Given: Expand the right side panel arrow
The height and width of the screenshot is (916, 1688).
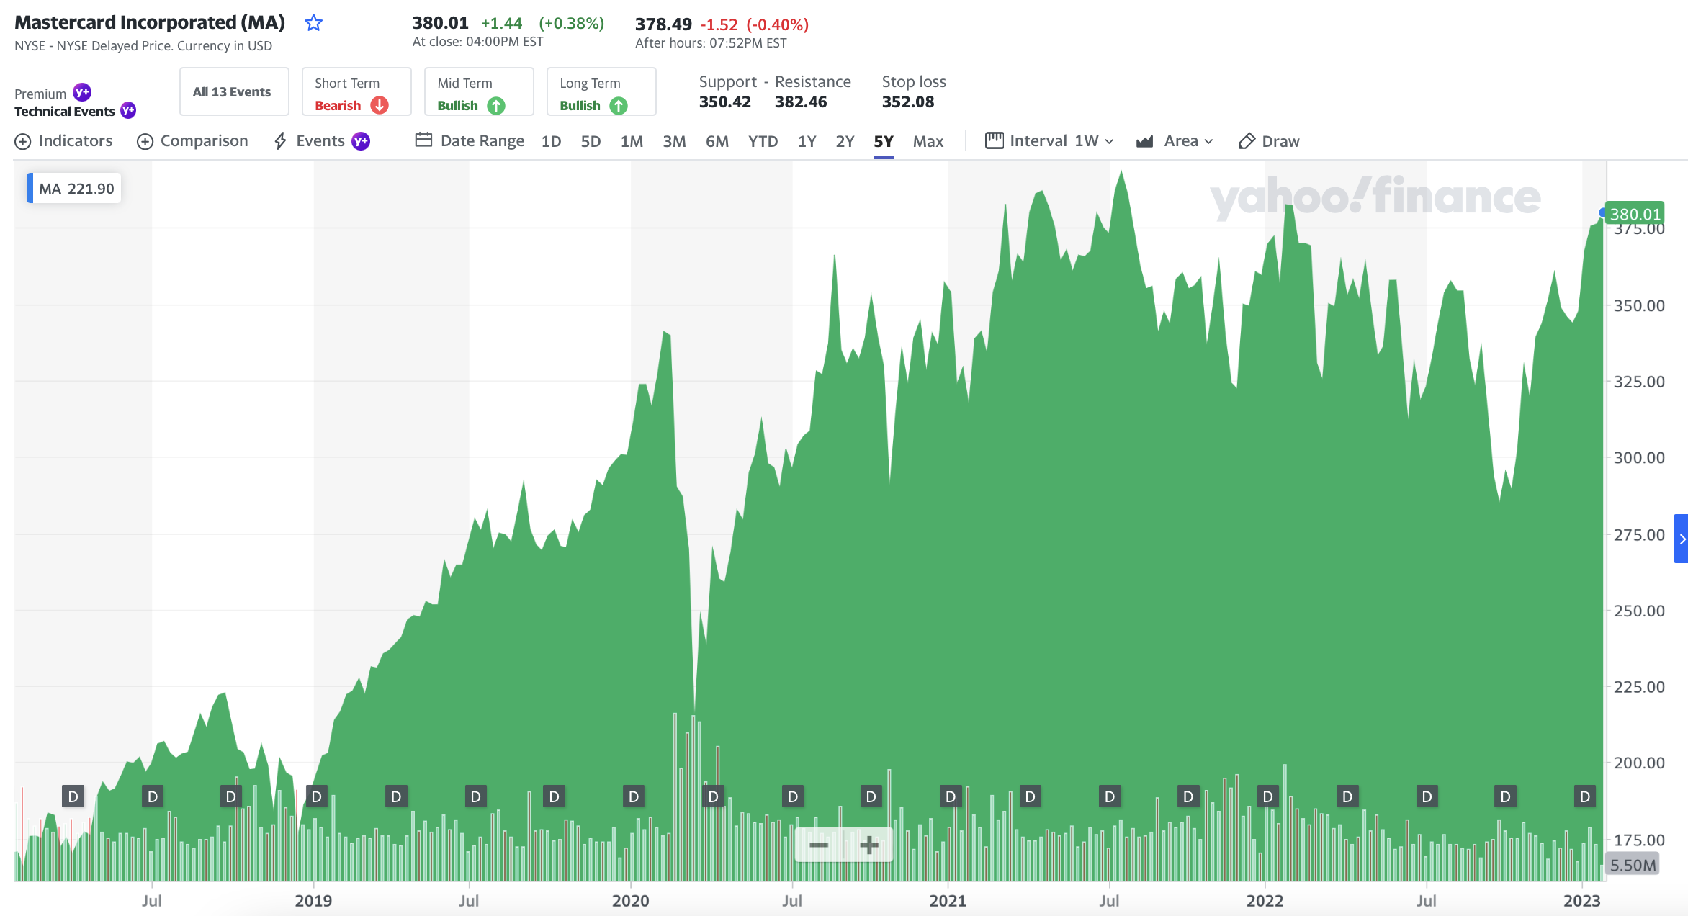Looking at the screenshot, I should 1682,539.
